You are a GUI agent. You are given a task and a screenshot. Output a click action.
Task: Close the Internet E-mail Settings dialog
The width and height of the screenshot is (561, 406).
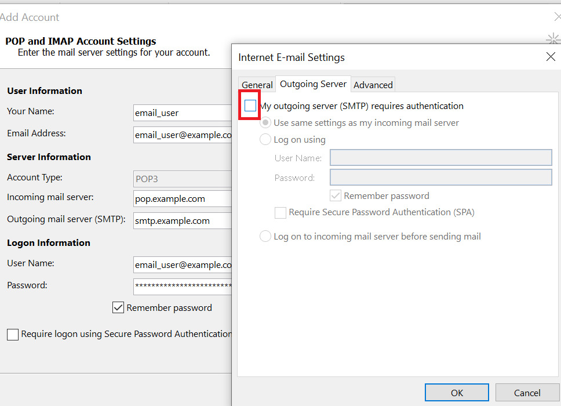[550, 57]
